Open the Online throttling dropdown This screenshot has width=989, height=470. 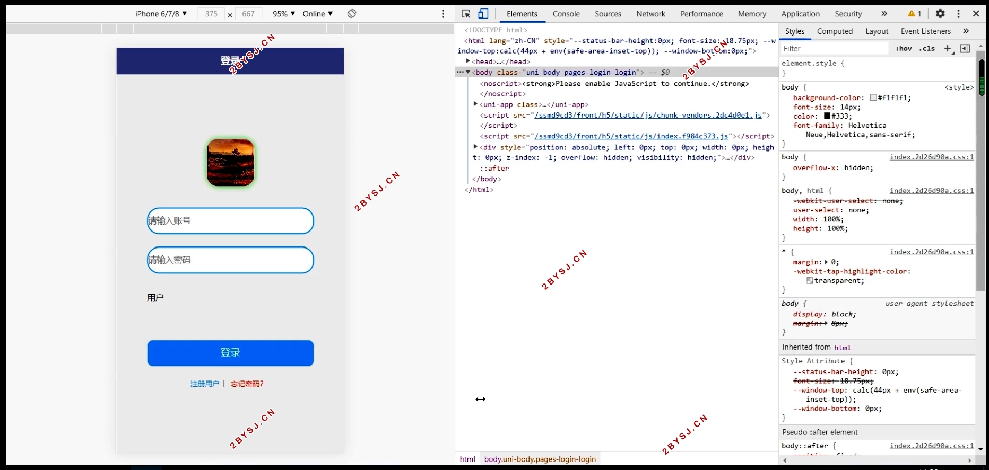(x=318, y=14)
